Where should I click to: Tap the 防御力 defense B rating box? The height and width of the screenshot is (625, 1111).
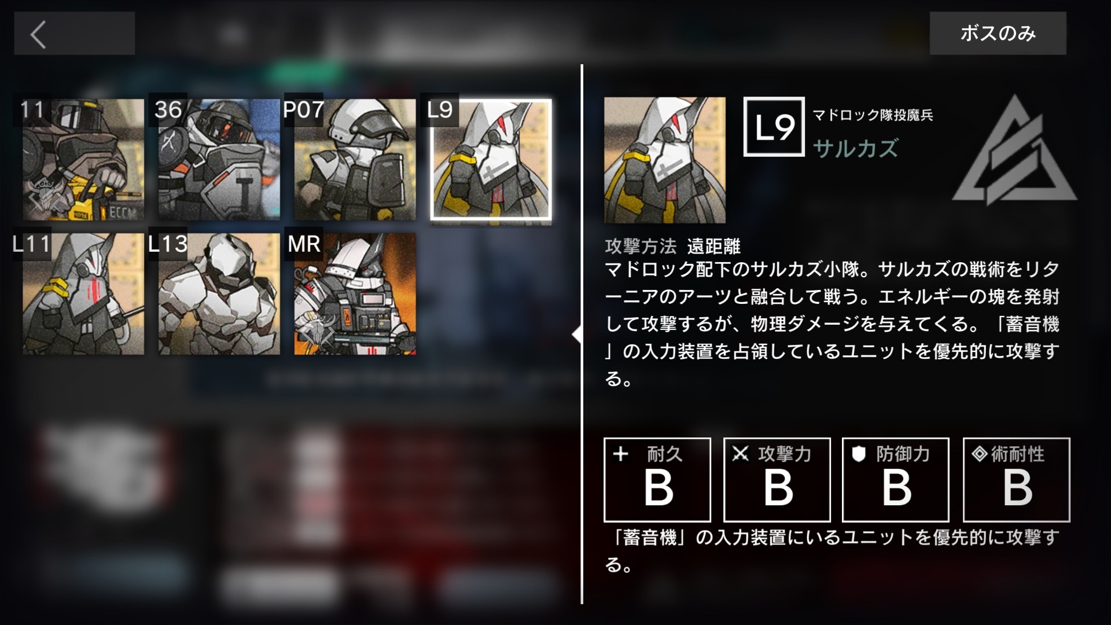click(895, 480)
